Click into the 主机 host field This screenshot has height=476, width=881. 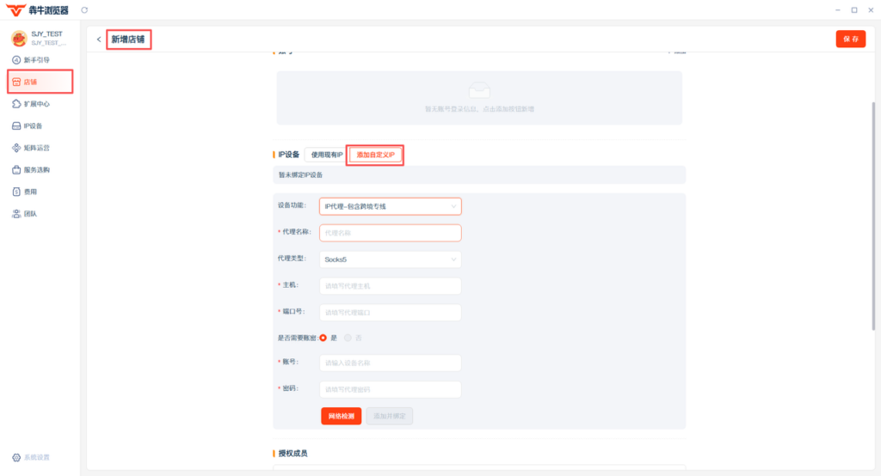pos(391,286)
